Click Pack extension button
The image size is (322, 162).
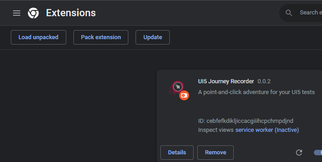click(x=101, y=37)
